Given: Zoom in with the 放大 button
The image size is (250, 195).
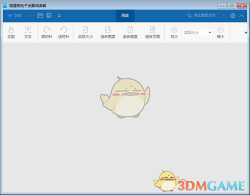Looking at the screenshot, I should pos(174,32).
